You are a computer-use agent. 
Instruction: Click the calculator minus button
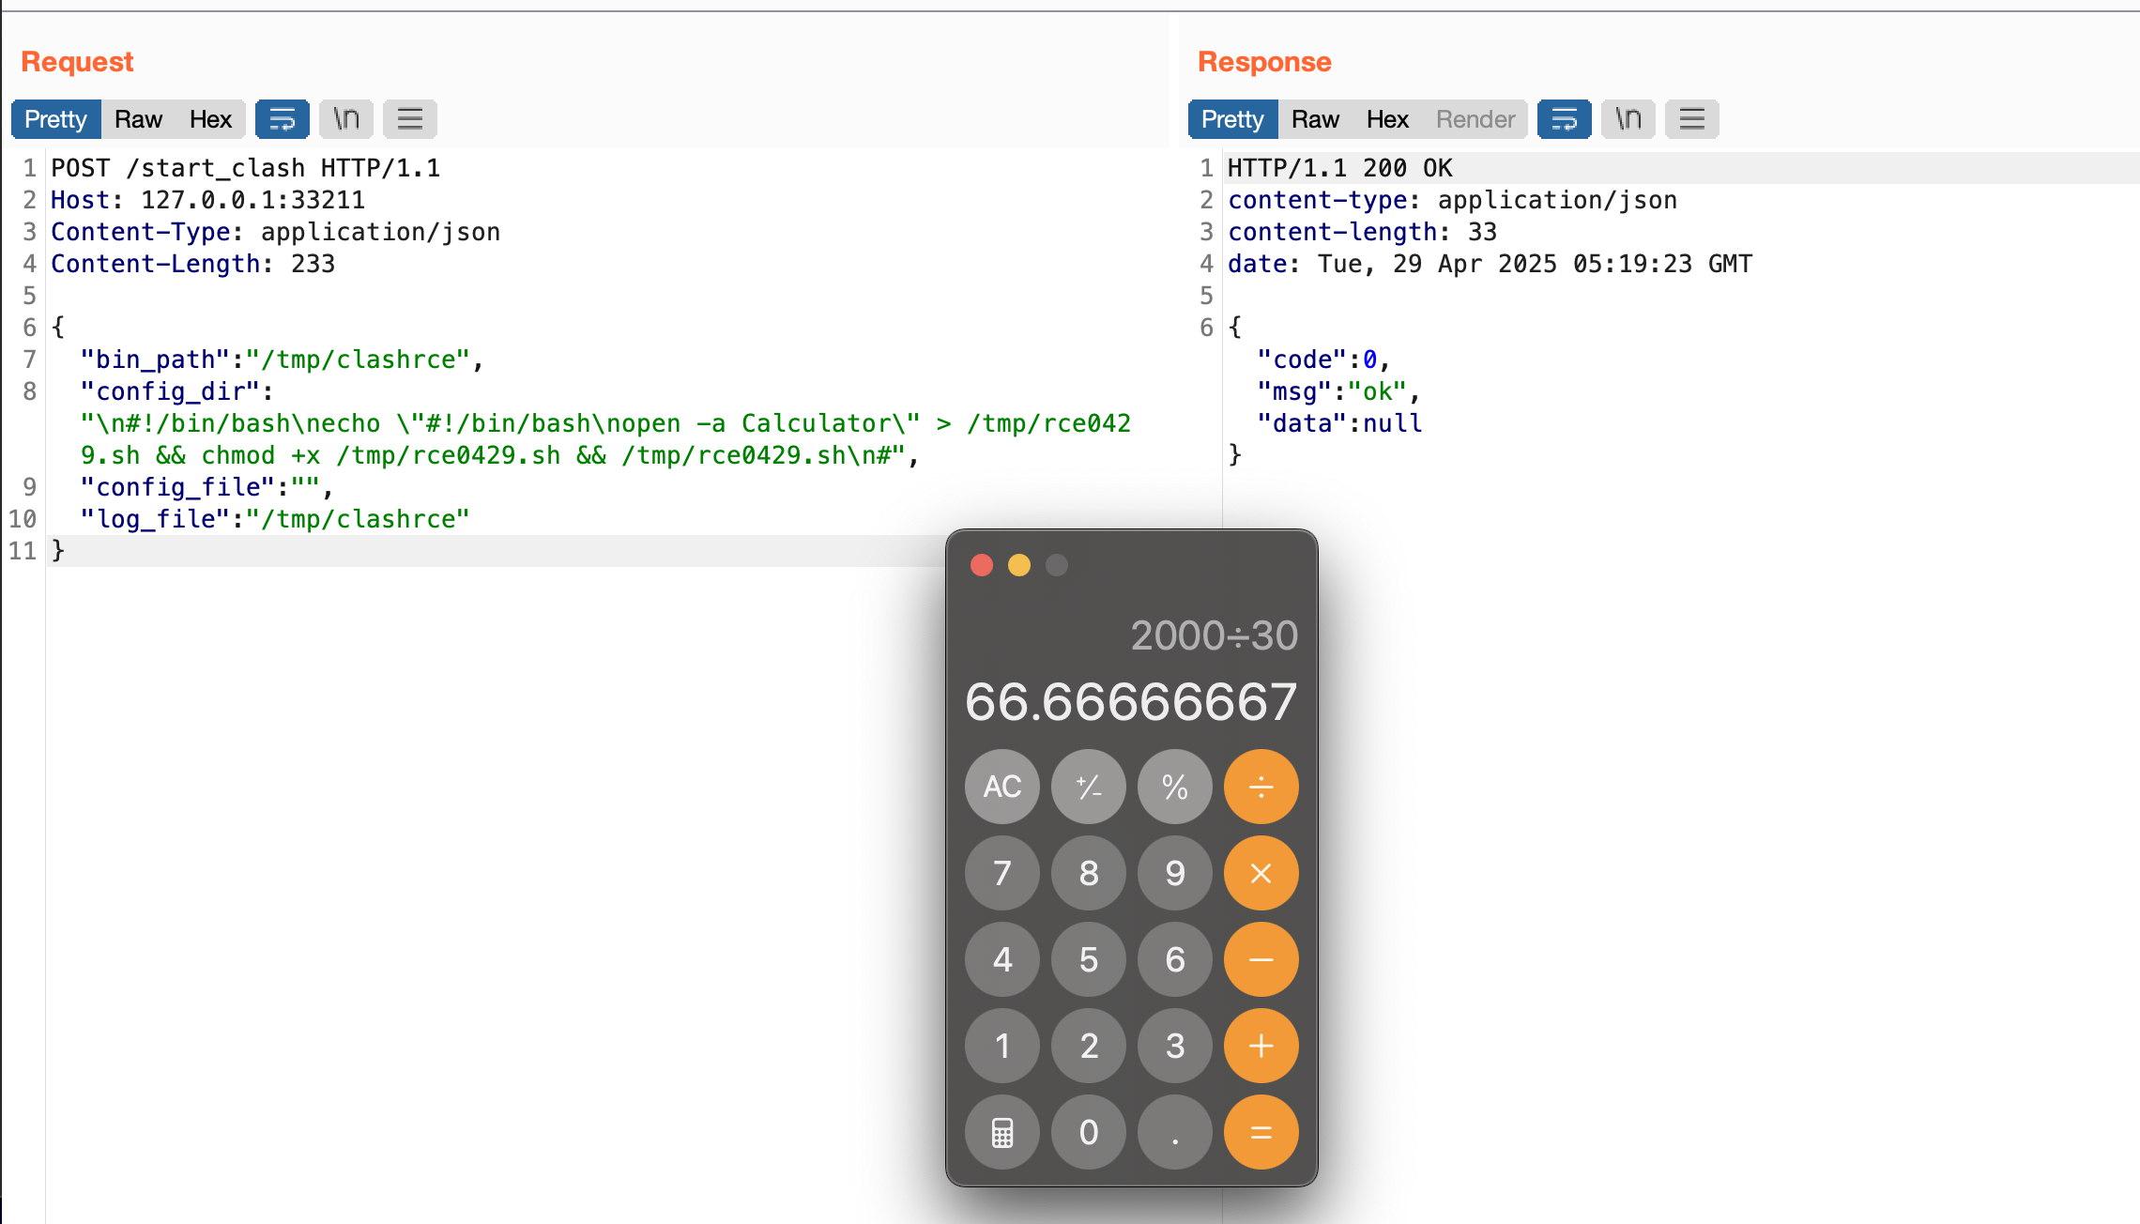1261,959
